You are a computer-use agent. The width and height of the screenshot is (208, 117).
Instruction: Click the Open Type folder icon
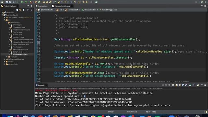(44, 2)
